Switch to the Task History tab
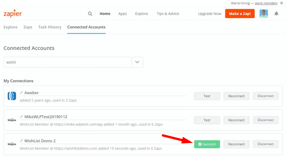The width and height of the screenshot is (287, 157). point(49,27)
